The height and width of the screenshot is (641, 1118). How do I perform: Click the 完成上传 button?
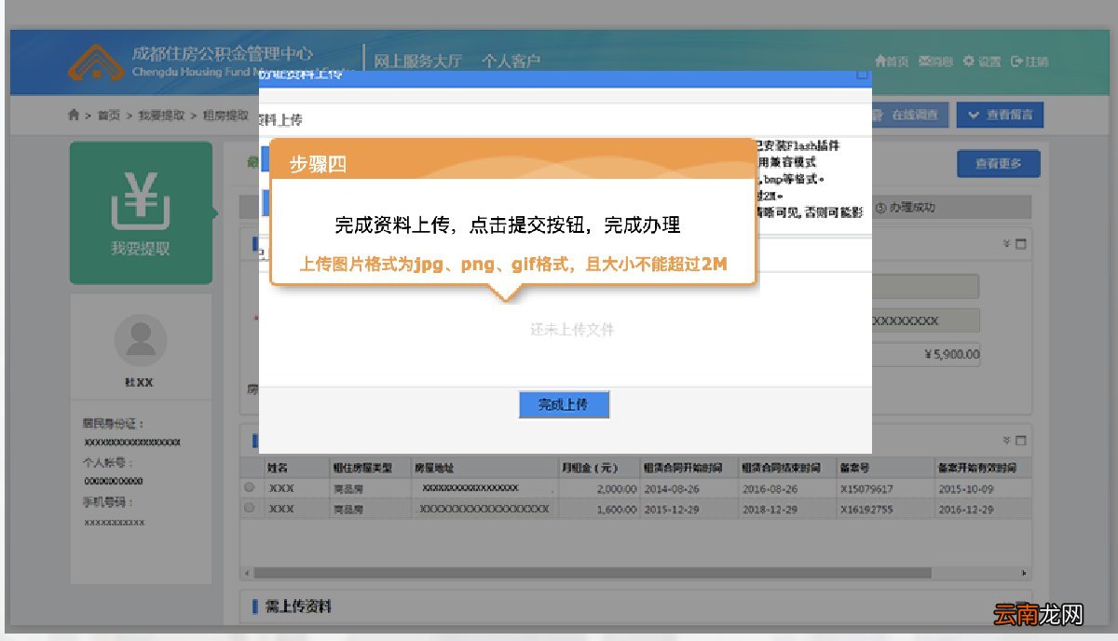coord(564,404)
